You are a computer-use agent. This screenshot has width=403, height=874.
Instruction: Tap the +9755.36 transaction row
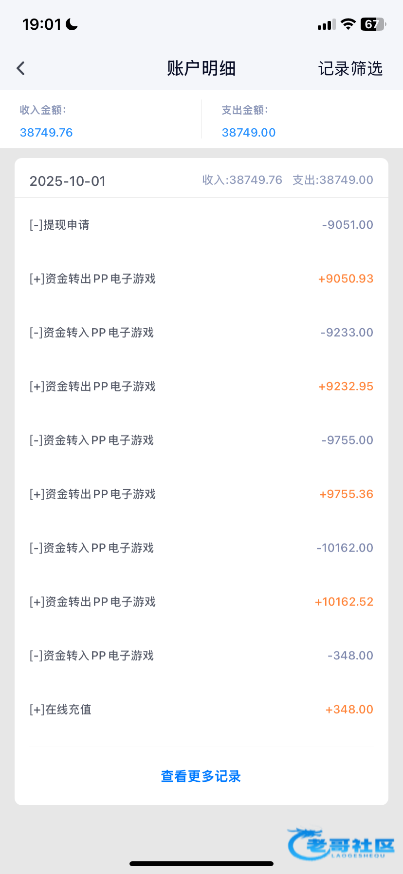(x=201, y=494)
